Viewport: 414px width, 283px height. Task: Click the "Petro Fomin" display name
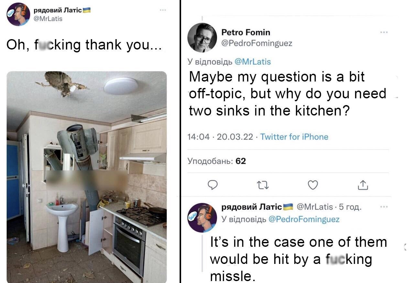245,32
